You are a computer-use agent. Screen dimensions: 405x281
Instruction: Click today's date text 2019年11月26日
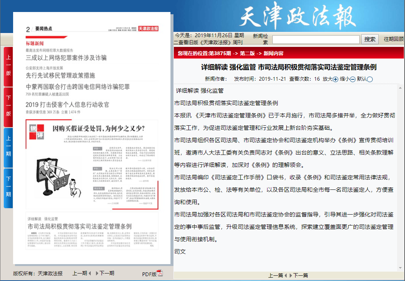tap(214, 35)
